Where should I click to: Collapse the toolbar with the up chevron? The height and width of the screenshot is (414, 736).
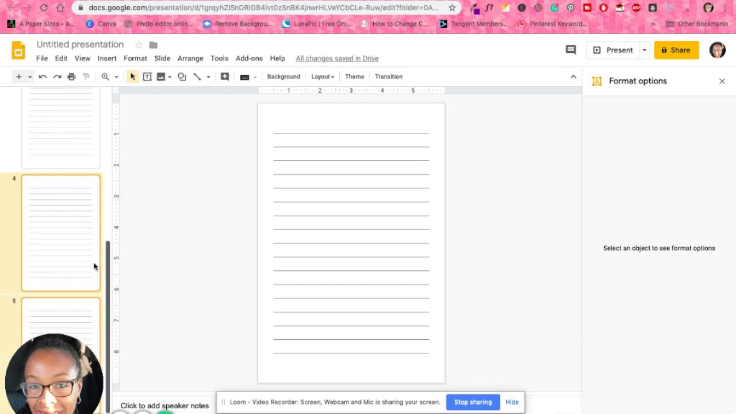tap(573, 76)
